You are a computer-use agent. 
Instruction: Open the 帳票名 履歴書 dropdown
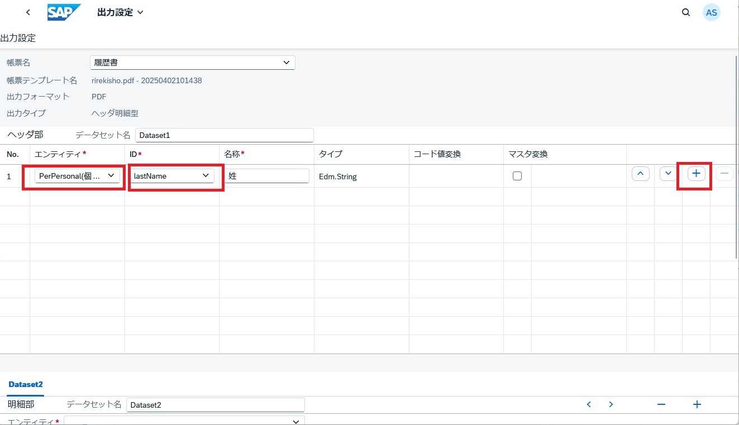point(192,63)
